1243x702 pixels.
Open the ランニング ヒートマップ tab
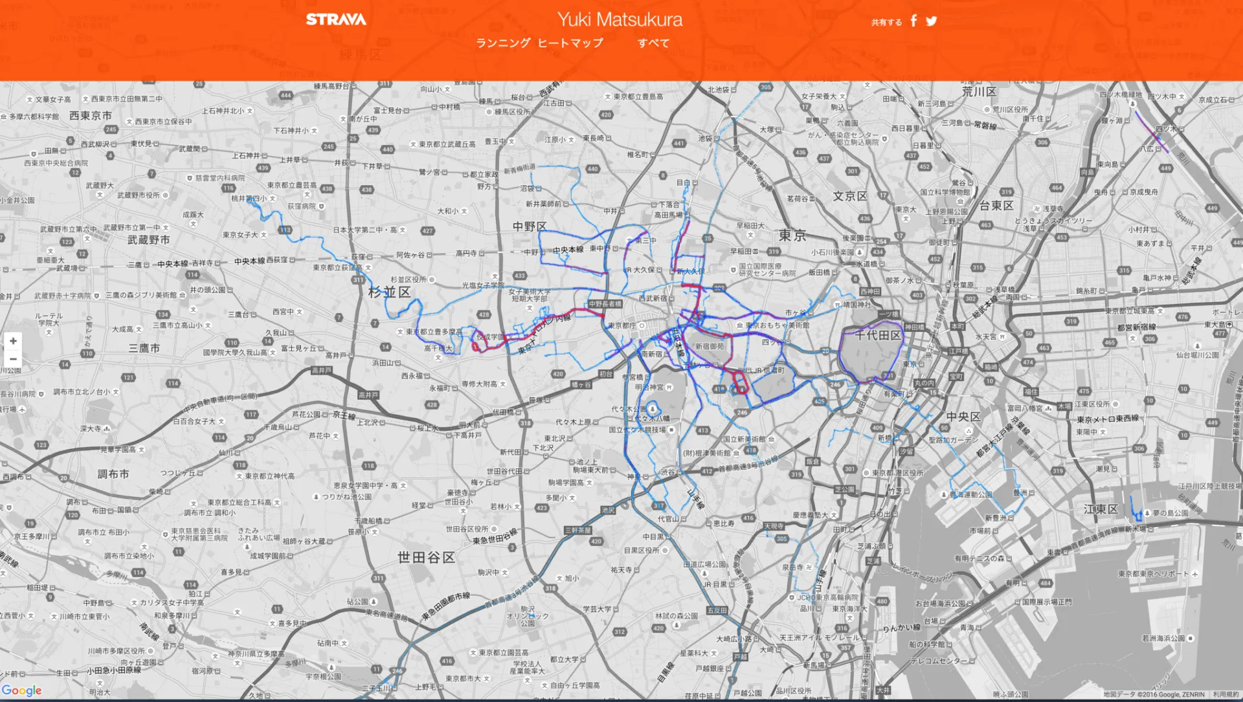(541, 42)
